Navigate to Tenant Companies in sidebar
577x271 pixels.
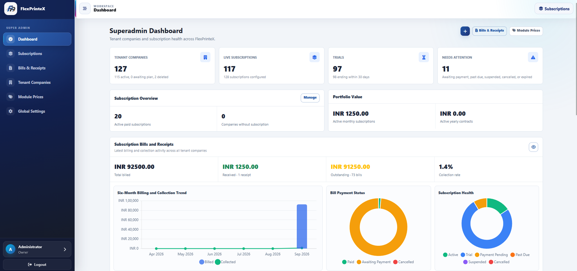pos(37,82)
